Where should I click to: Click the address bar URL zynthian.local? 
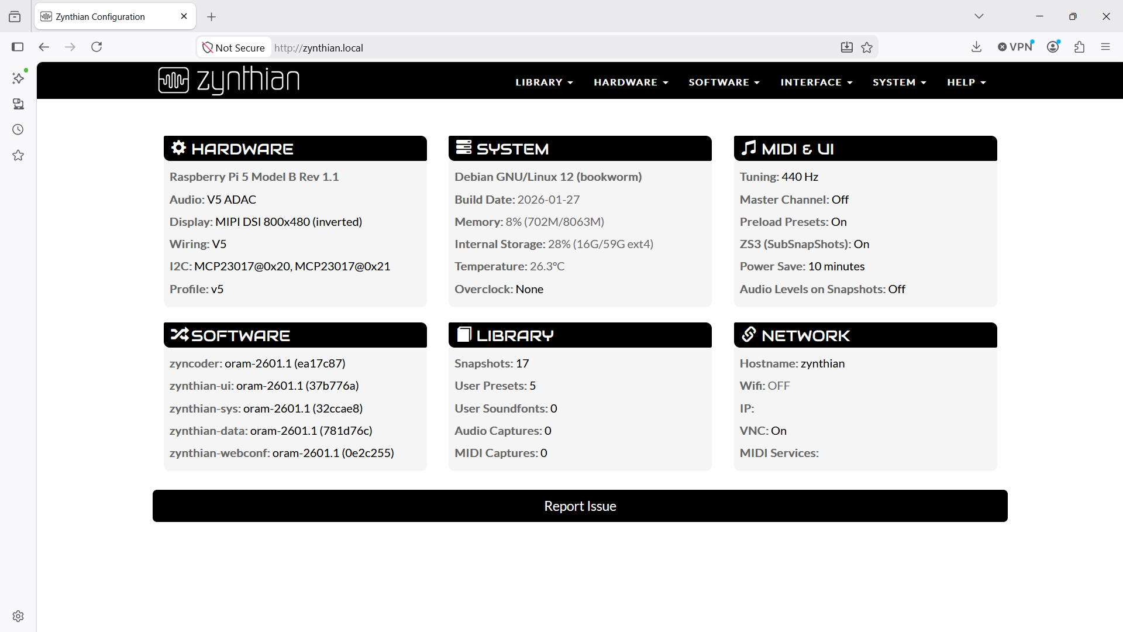(x=319, y=47)
